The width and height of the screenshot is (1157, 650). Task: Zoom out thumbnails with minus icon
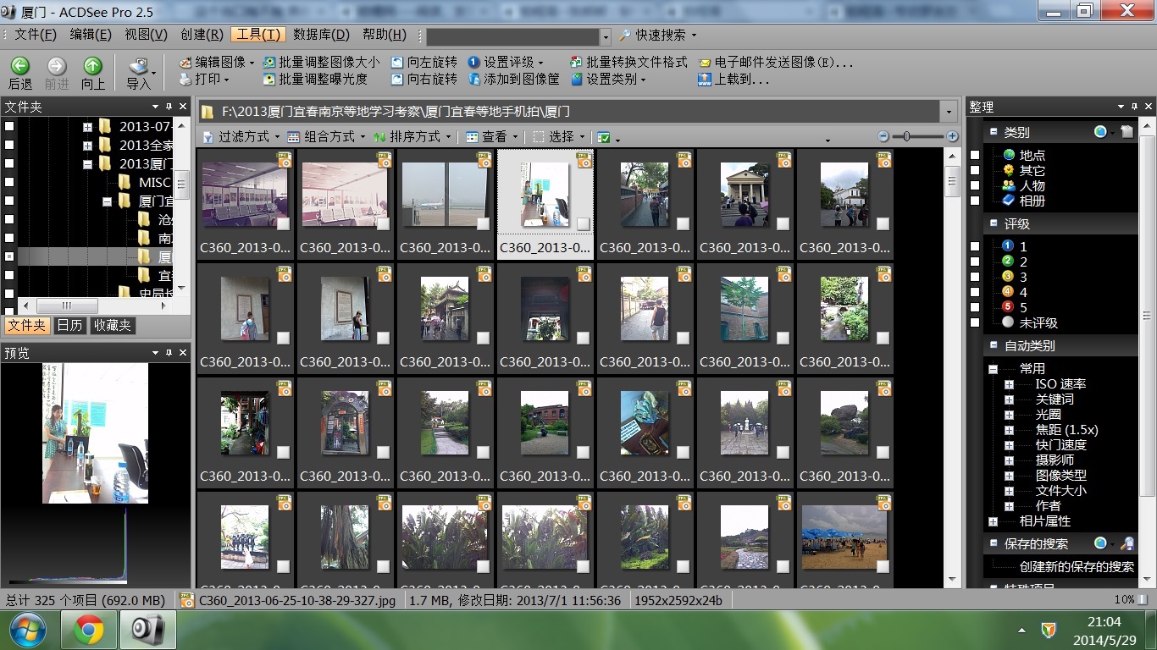[x=883, y=136]
